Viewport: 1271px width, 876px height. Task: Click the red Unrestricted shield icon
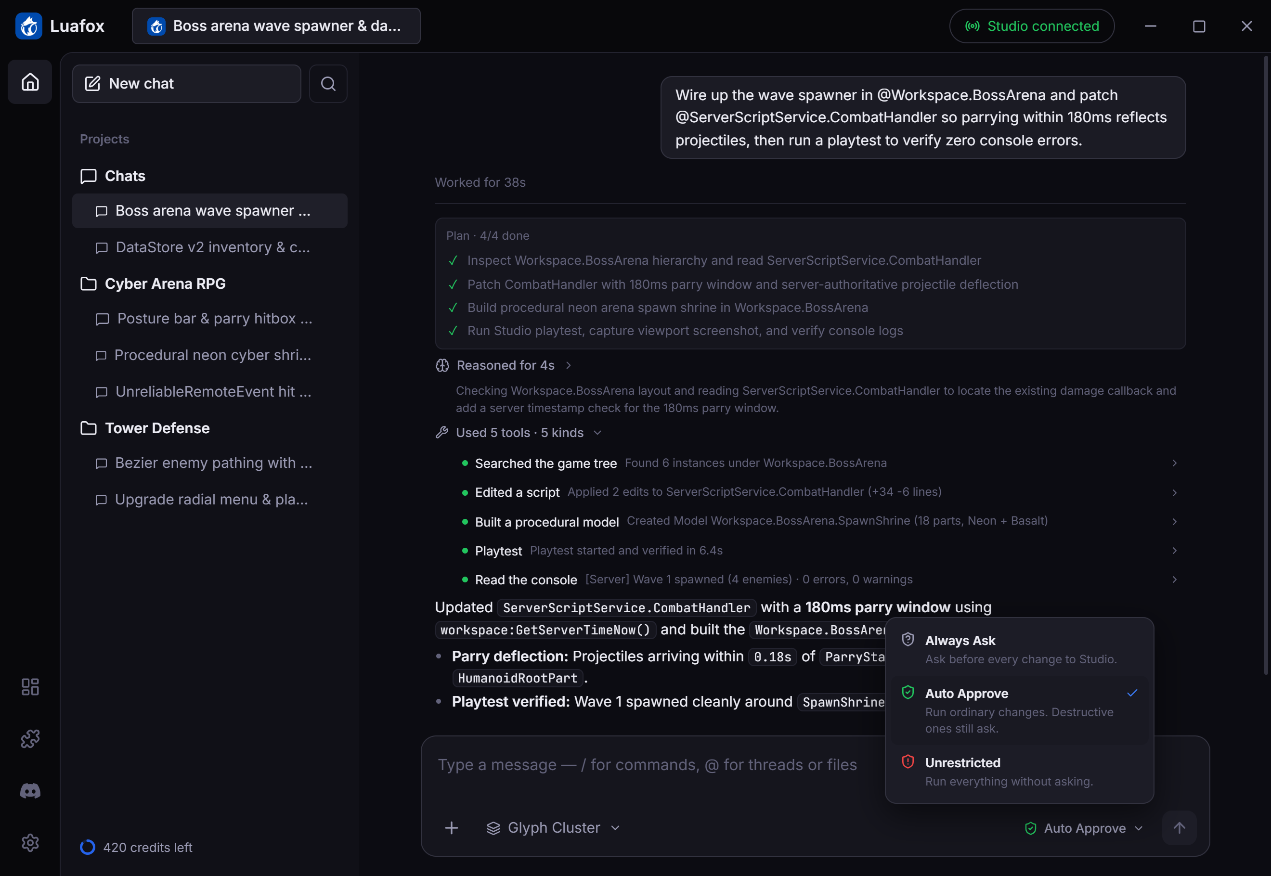908,762
